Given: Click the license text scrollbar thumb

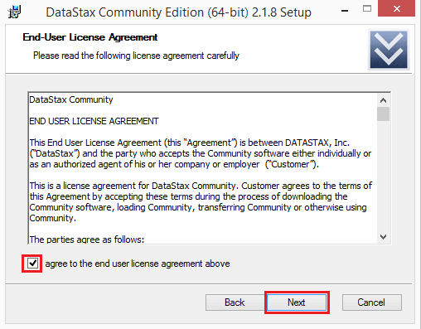Looking at the screenshot, I should [x=383, y=114].
